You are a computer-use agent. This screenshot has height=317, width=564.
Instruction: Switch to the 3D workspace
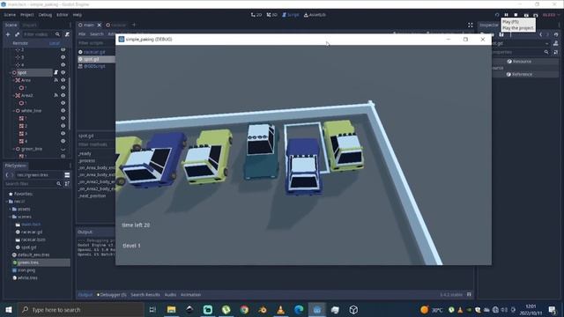[x=272, y=15]
